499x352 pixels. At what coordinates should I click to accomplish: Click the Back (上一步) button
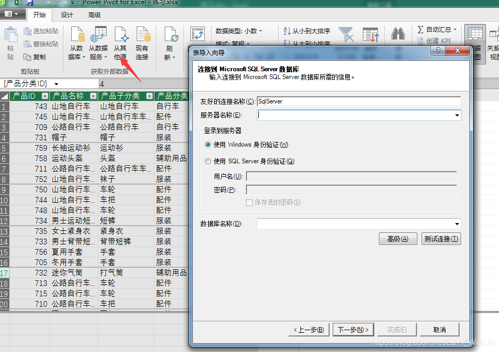tap(309, 330)
